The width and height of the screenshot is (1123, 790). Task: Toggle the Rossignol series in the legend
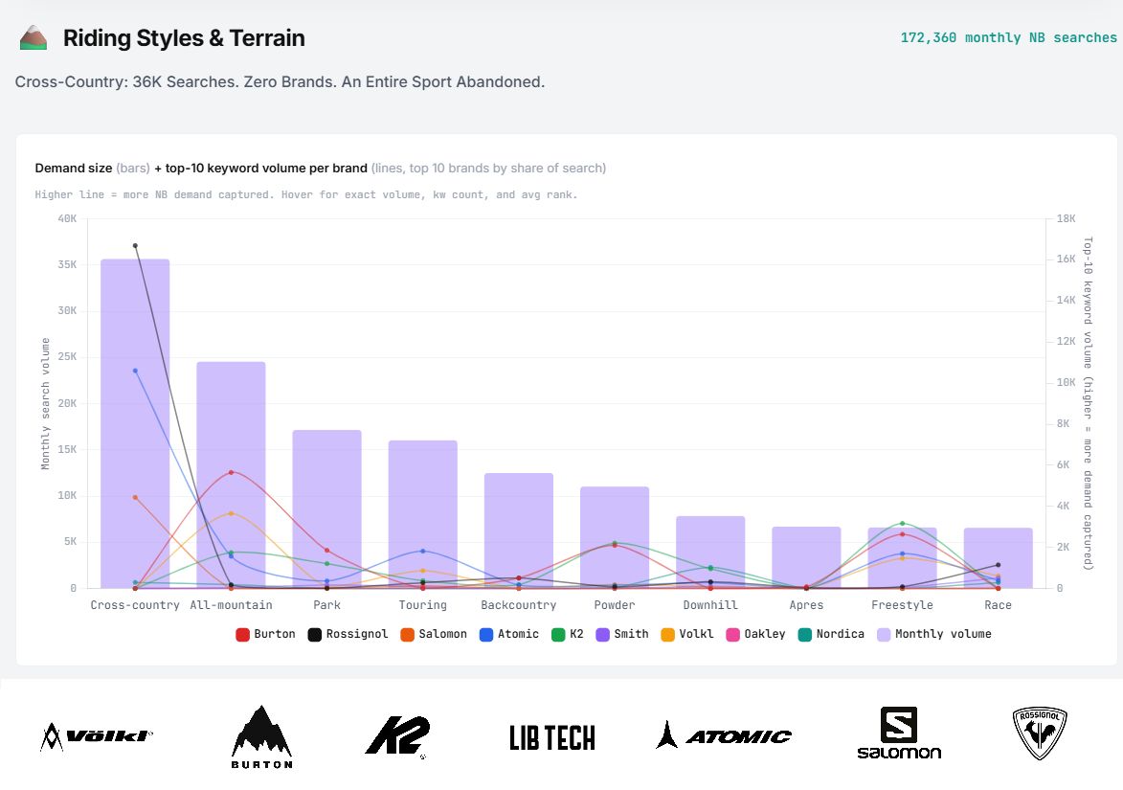tap(348, 635)
